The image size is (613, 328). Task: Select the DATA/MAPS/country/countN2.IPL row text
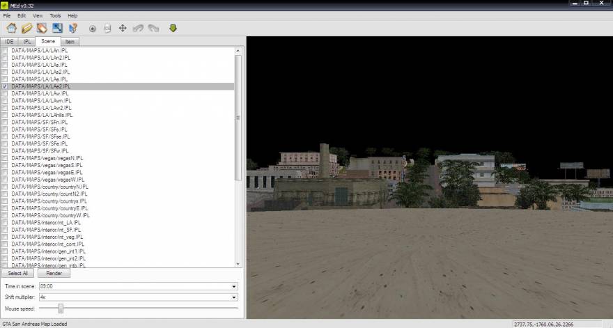[x=49, y=194]
